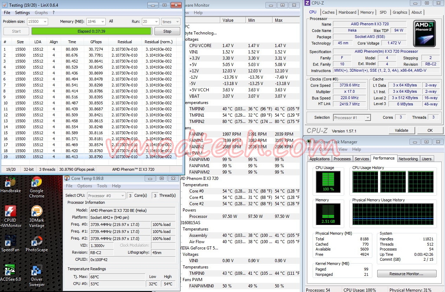Click Core Temp title bar icon

click(67, 179)
